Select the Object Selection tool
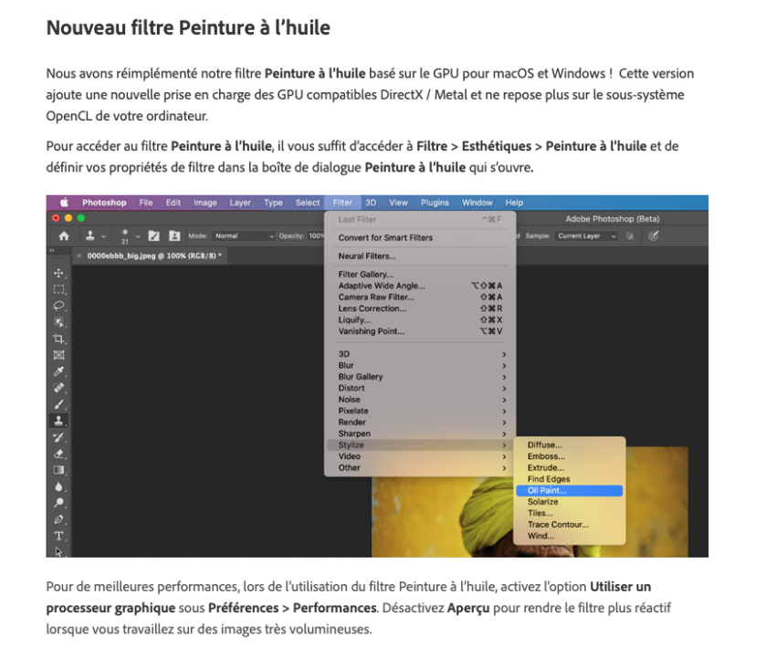 click(59, 322)
